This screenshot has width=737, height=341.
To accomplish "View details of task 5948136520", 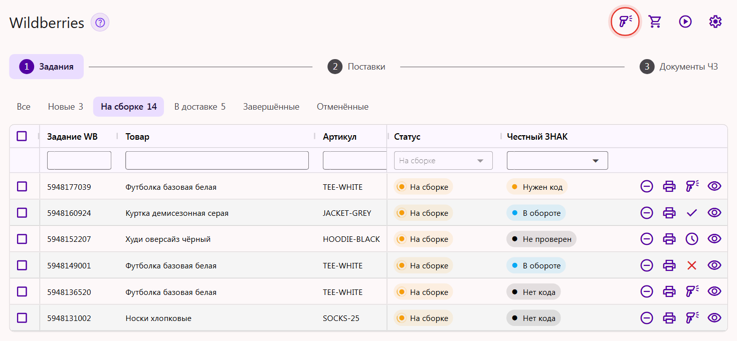I will [x=714, y=291].
